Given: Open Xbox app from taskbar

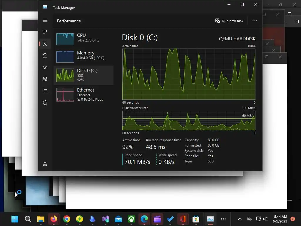Looking at the screenshot, I should tap(131, 219).
